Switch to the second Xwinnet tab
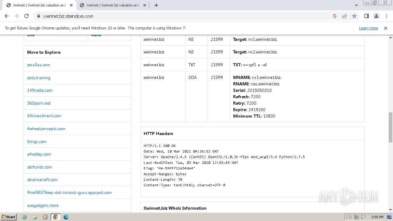393x221 pixels. (x=113, y=5)
